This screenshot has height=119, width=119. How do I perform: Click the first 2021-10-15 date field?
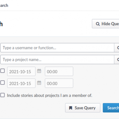click(21, 71)
